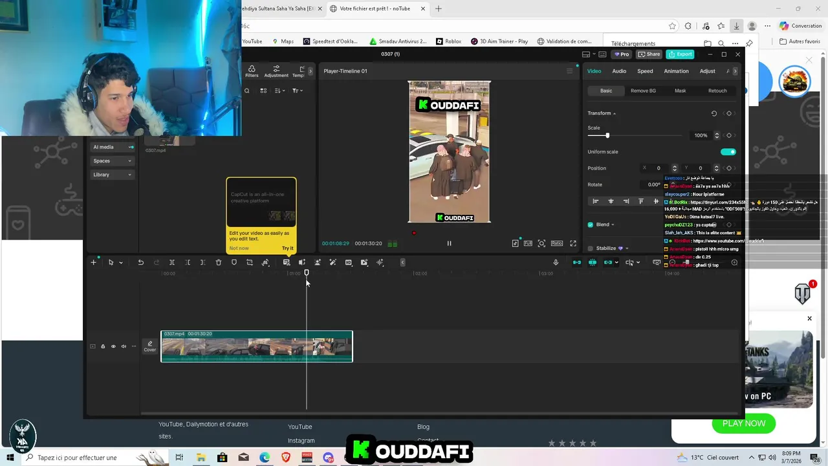Viewport: 828px width, 466px height.
Task: Open Adjustment panel in CapCut media bar
Action: click(276, 71)
